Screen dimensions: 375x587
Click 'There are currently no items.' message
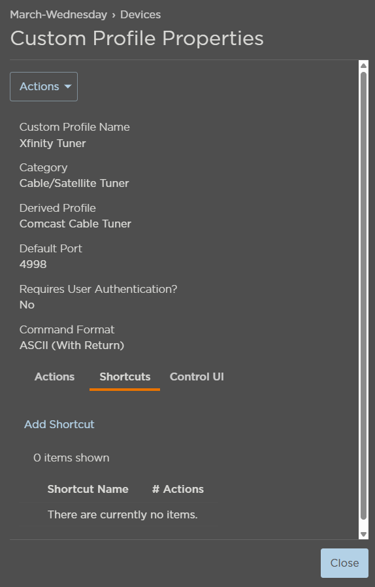pos(122,514)
